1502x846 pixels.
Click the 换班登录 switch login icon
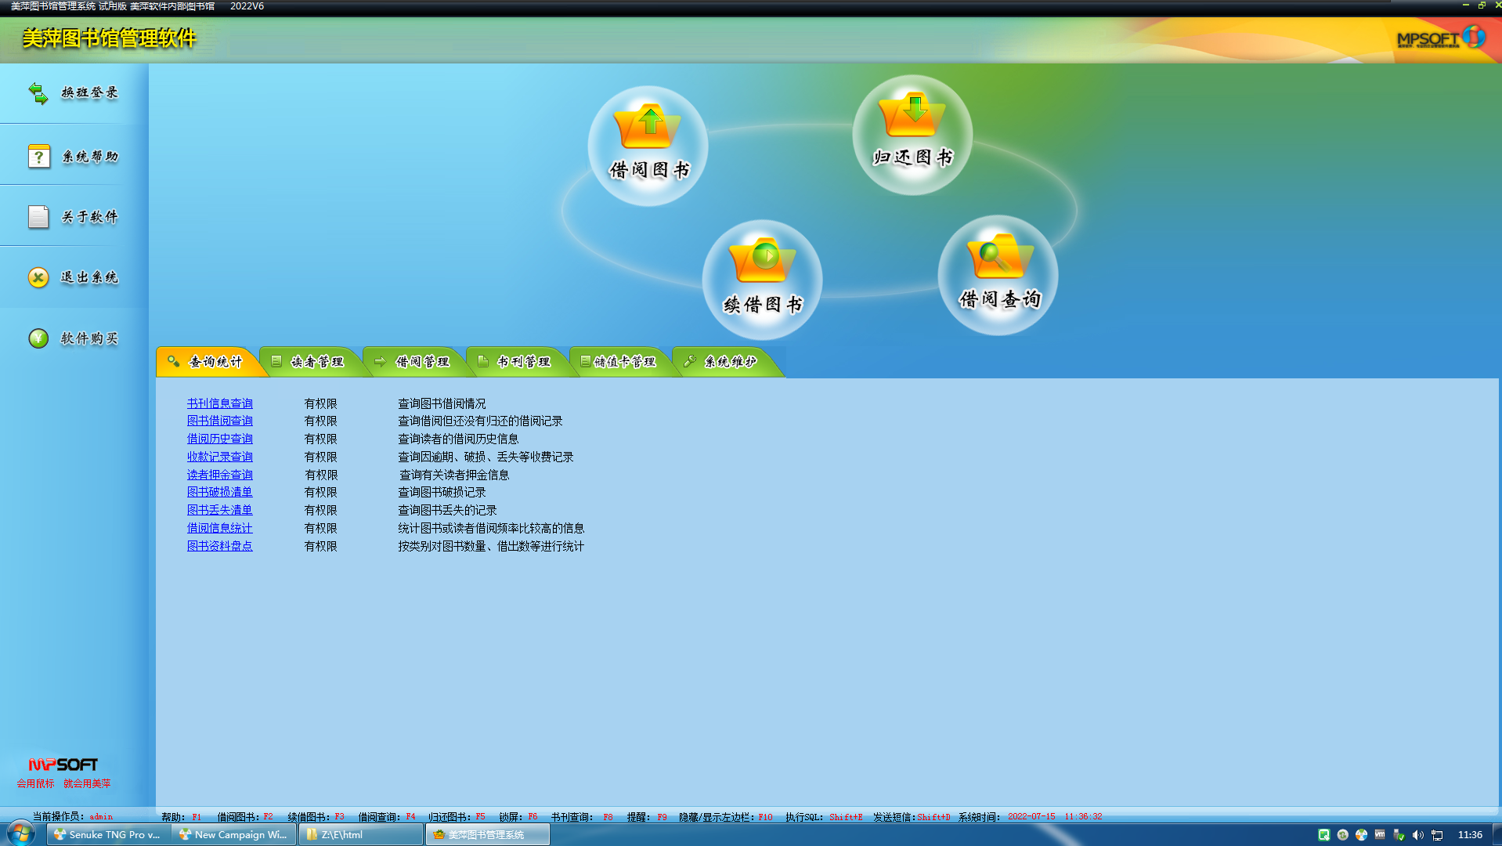tap(38, 93)
